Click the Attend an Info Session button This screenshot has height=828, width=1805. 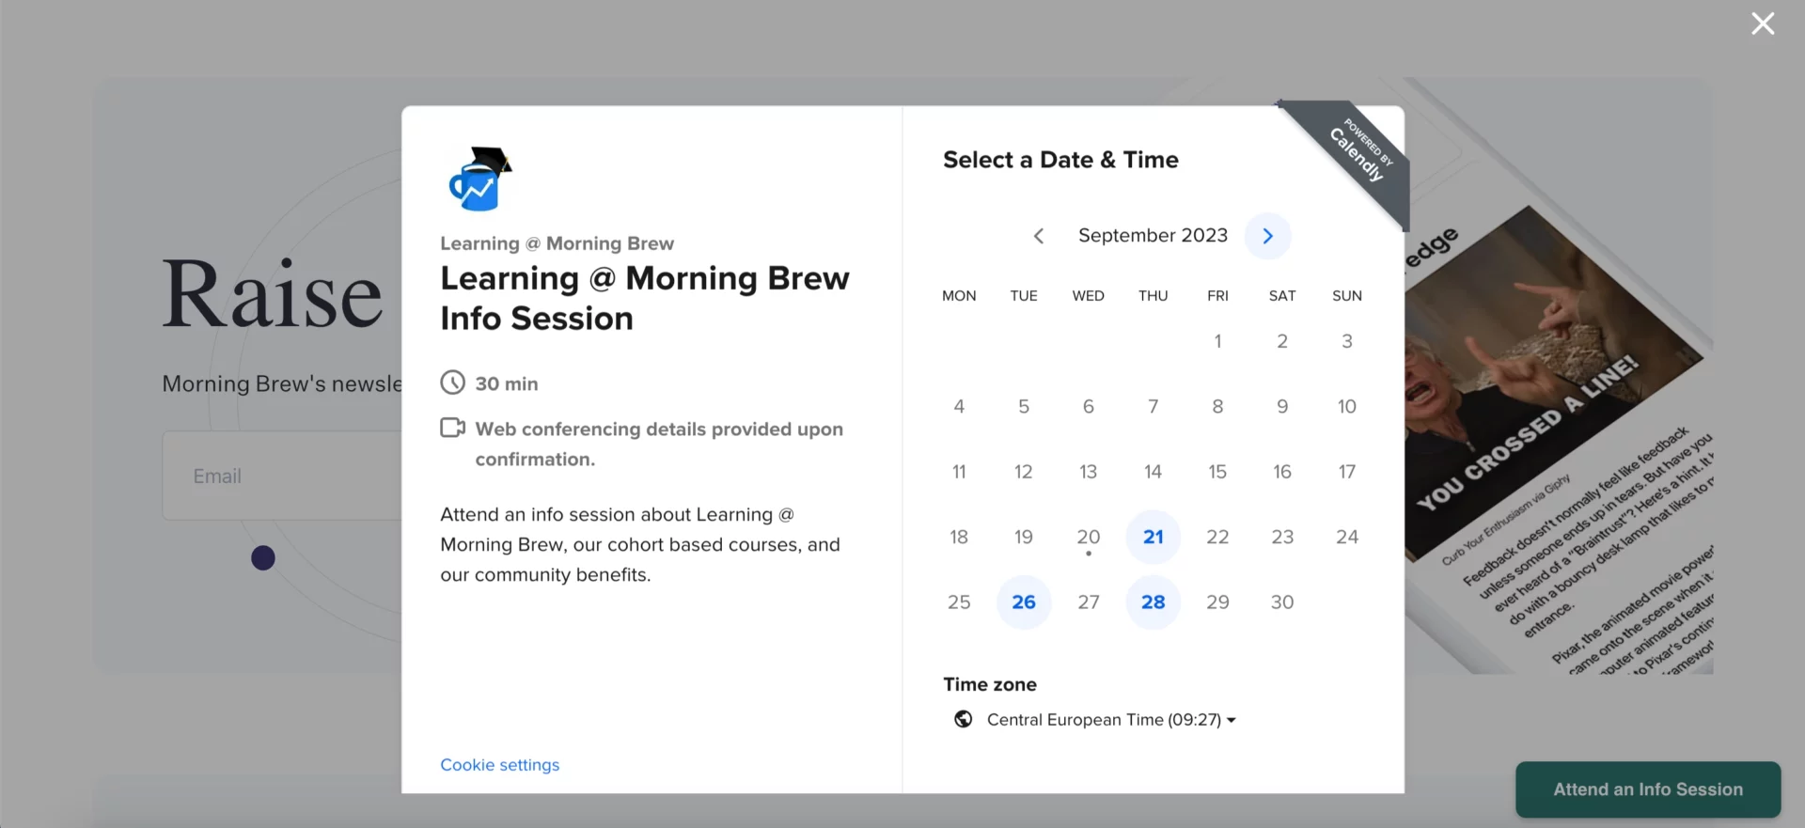[x=1648, y=789]
